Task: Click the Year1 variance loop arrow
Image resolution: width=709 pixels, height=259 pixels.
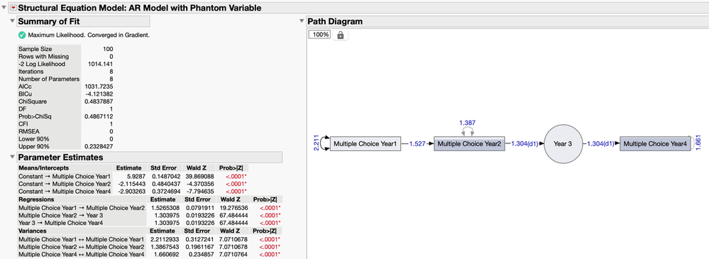Action: click(x=324, y=144)
